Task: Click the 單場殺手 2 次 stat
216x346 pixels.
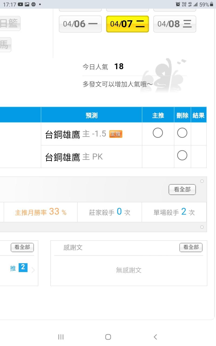Action: pos(174,212)
